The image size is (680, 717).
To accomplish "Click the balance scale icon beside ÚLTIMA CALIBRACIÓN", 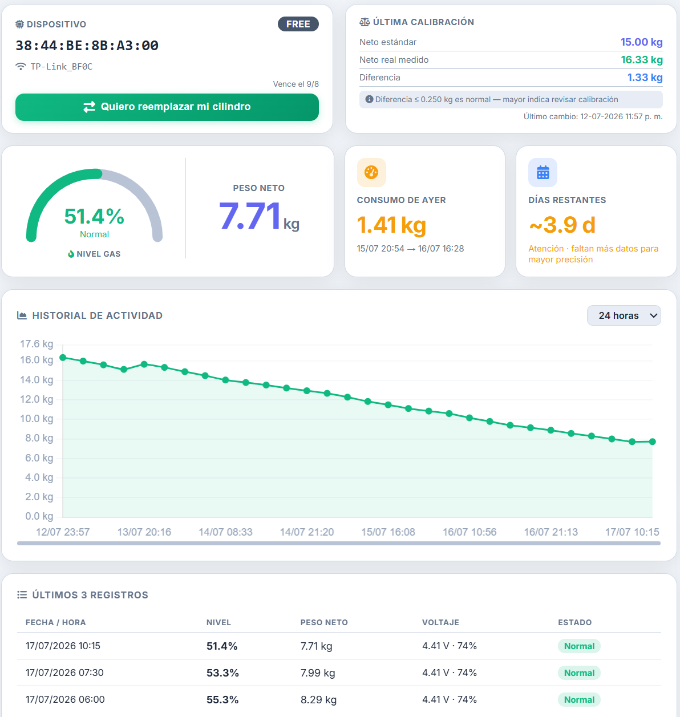I will [365, 22].
